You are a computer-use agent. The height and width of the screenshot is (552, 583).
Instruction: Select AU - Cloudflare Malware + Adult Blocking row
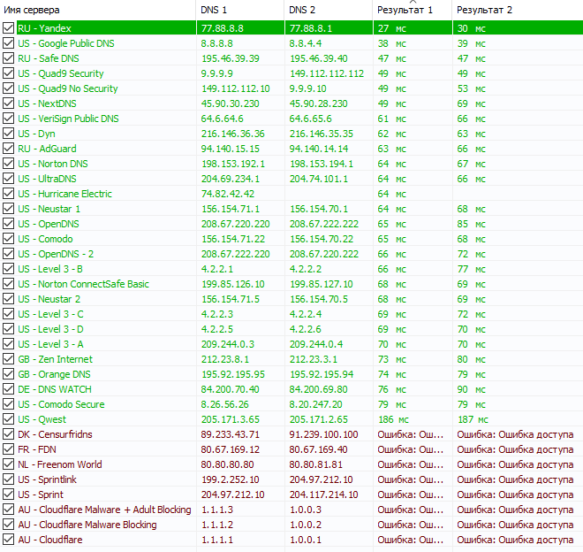pos(104,510)
